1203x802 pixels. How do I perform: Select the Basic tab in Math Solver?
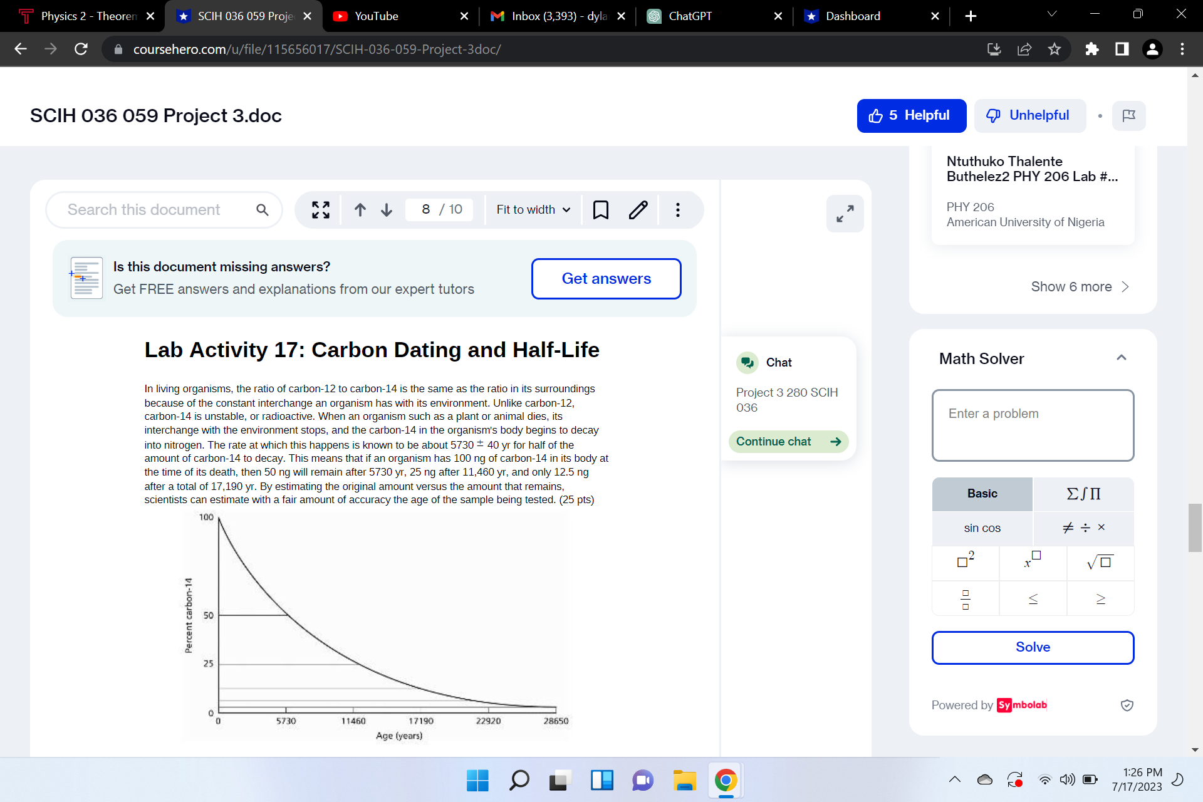click(982, 494)
